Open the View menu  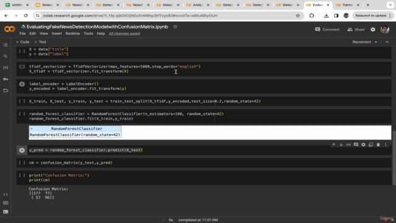(44, 33)
